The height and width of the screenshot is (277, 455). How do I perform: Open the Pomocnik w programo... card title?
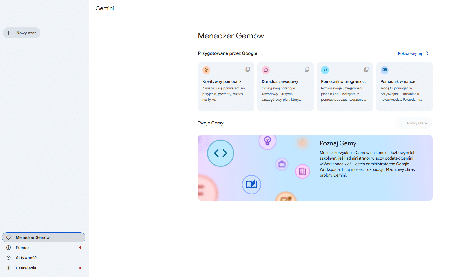click(343, 81)
